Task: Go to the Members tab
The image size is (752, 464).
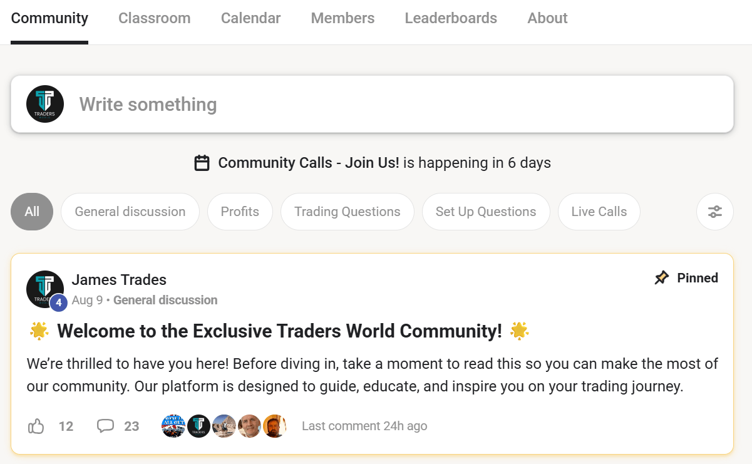Action: [343, 18]
